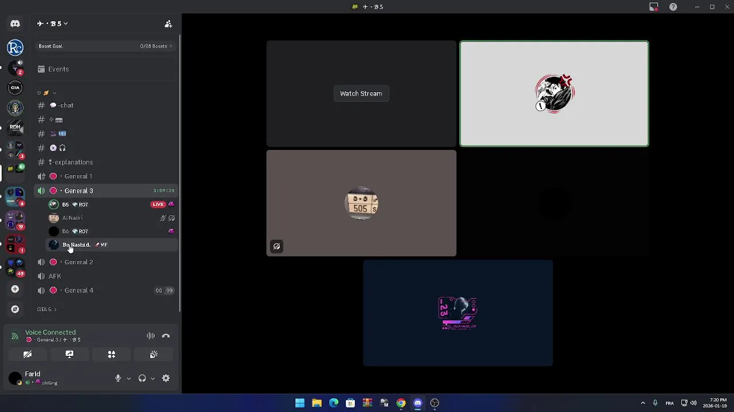Open the clock showing 7:20 PM
The width and height of the screenshot is (734, 412).
[x=715, y=403]
